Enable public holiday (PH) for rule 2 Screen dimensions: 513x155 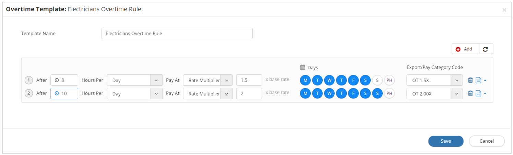coord(389,93)
